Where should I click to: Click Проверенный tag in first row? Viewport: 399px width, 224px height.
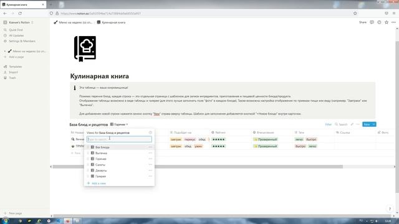coord(265,139)
